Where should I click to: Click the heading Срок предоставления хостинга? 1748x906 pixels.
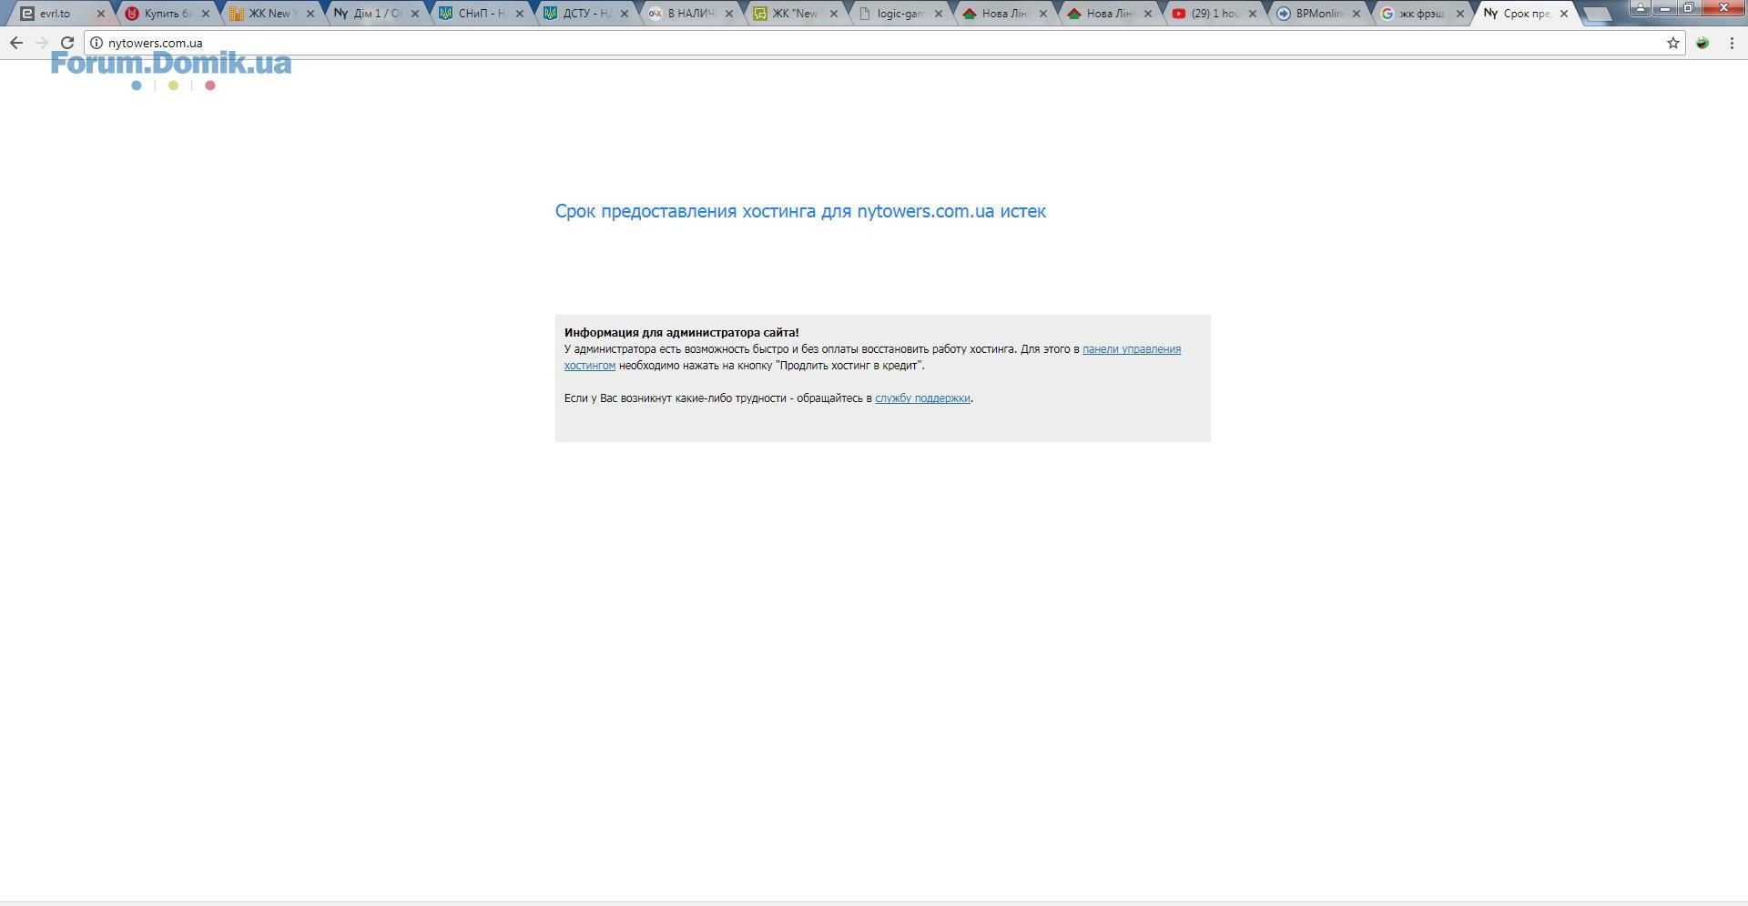(800, 211)
